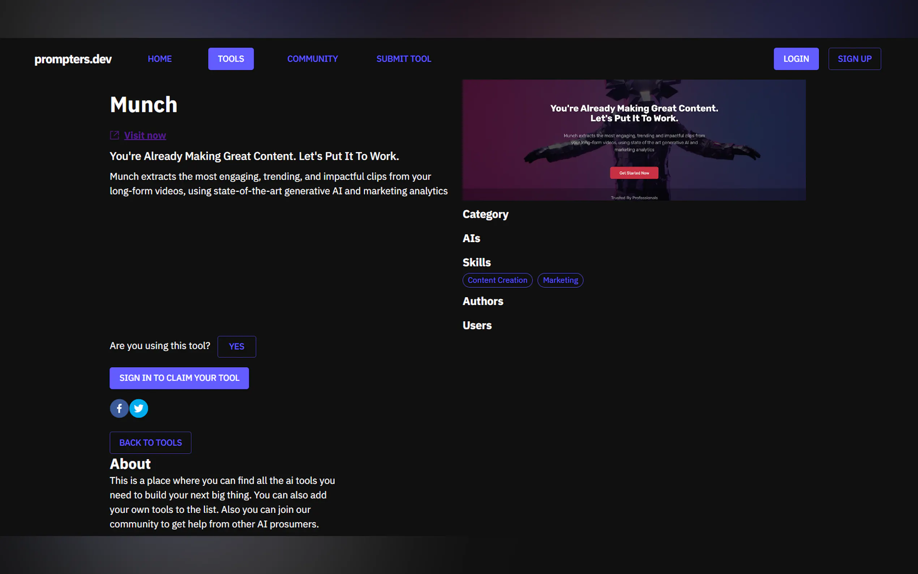Click the tagline "You're Already Making Great Content"

[x=254, y=157]
